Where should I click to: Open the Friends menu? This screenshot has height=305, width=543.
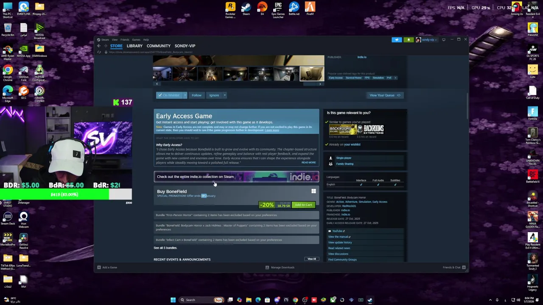(x=125, y=40)
